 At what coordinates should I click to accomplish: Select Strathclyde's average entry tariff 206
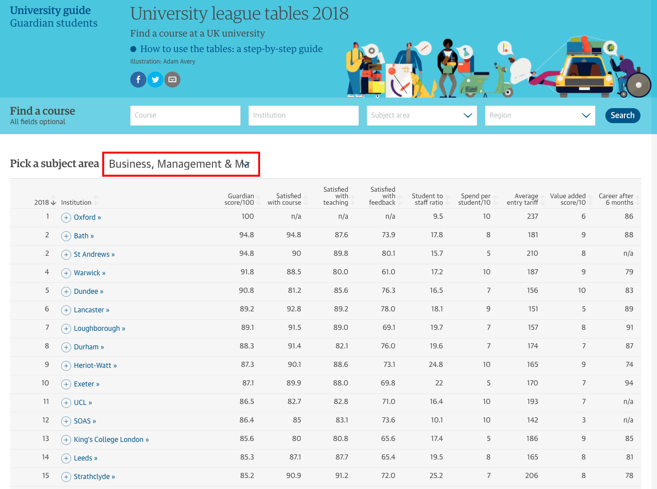click(532, 476)
